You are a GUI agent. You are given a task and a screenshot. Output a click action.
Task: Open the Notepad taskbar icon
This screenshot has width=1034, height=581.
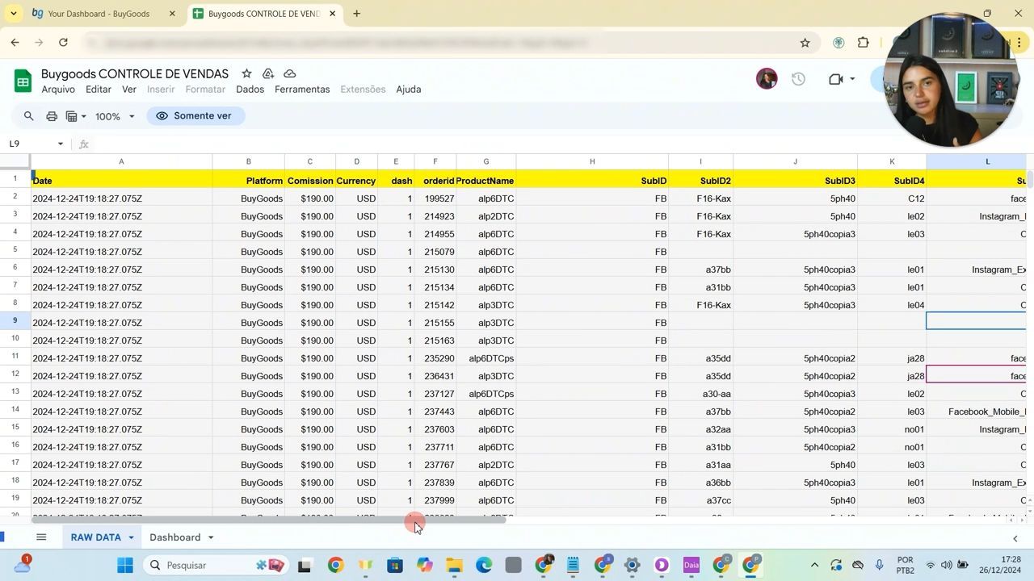point(573,565)
